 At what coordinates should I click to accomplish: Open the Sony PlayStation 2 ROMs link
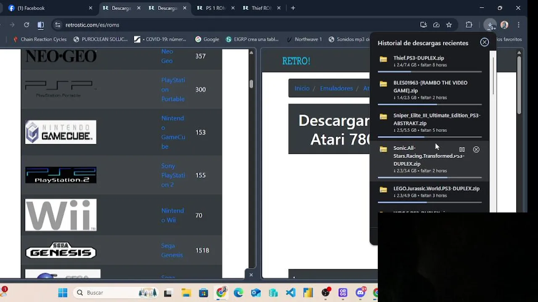pyautogui.click(x=173, y=175)
